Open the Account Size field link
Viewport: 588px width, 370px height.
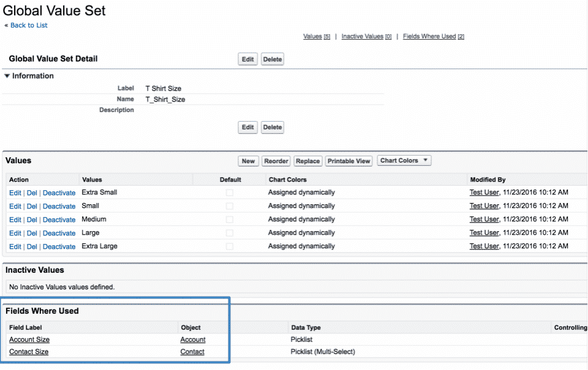29,339
